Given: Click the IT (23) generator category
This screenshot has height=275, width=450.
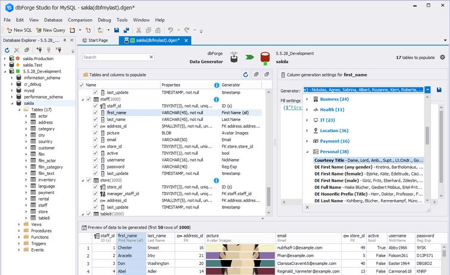Looking at the screenshot, I should coord(327,120).
